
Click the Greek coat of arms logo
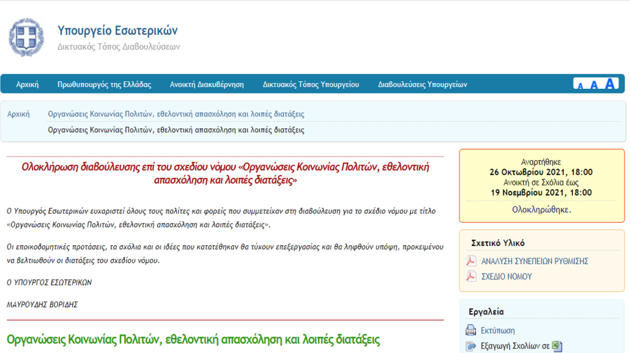[x=26, y=37]
